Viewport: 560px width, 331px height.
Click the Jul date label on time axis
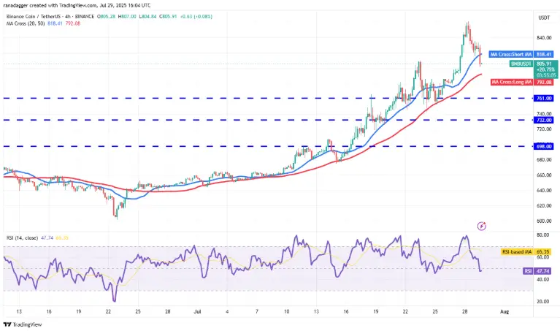pyautogui.click(x=197, y=312)
